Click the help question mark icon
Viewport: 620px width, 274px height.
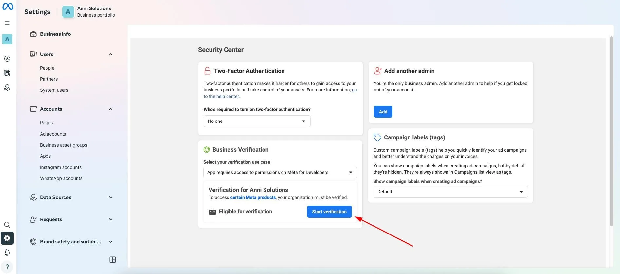coord(7,267)
